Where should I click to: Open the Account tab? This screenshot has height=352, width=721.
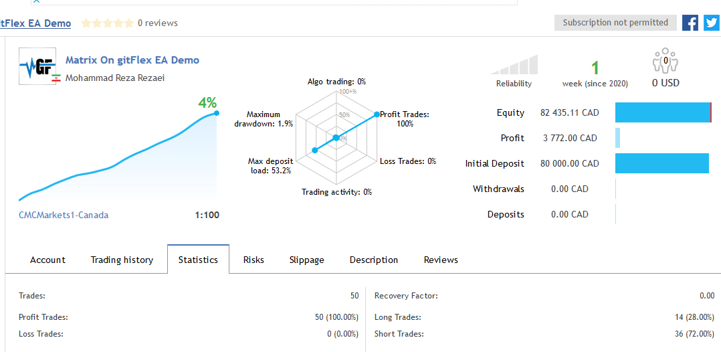48,260
